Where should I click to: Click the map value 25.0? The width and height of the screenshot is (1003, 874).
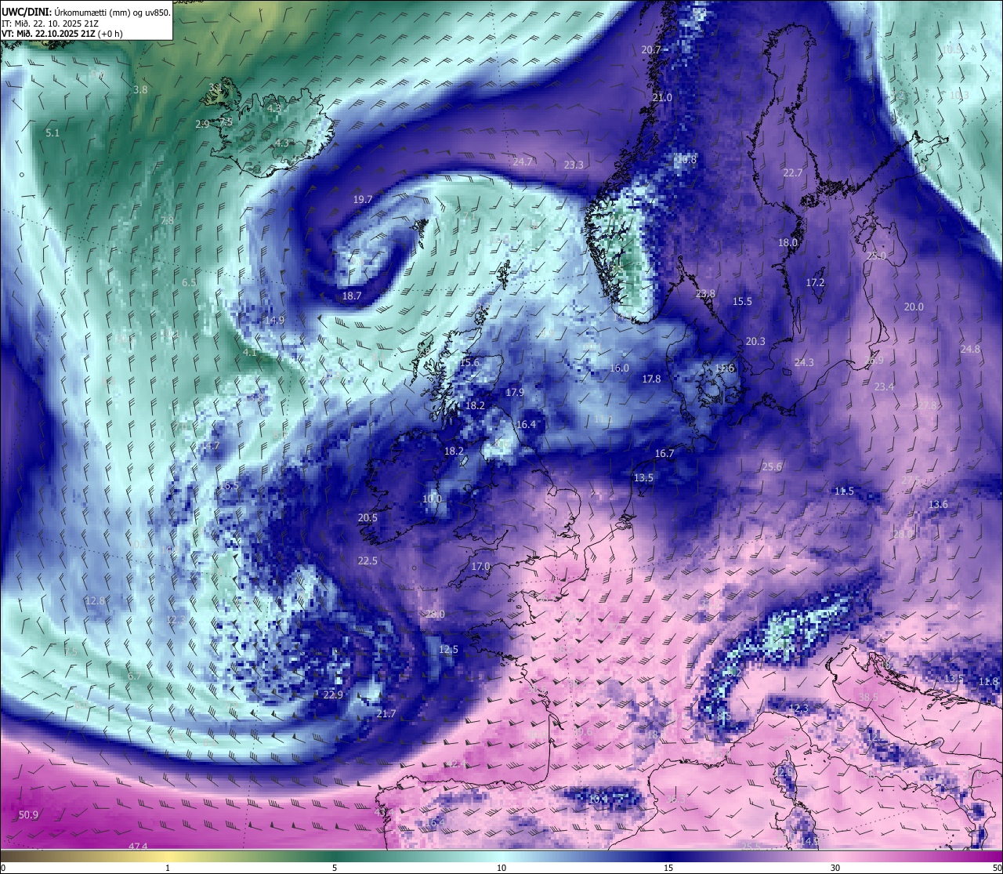876,256
